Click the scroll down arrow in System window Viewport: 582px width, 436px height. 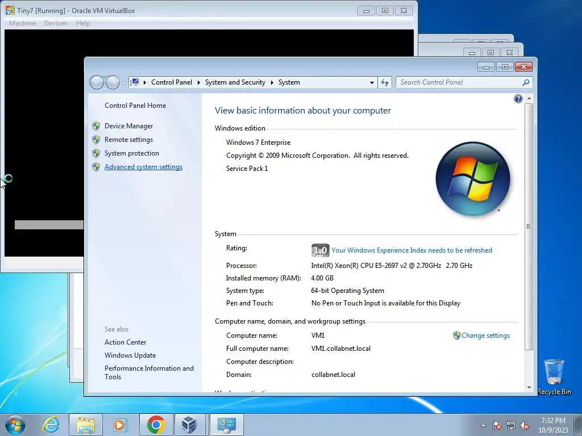[x=529, y=387]
